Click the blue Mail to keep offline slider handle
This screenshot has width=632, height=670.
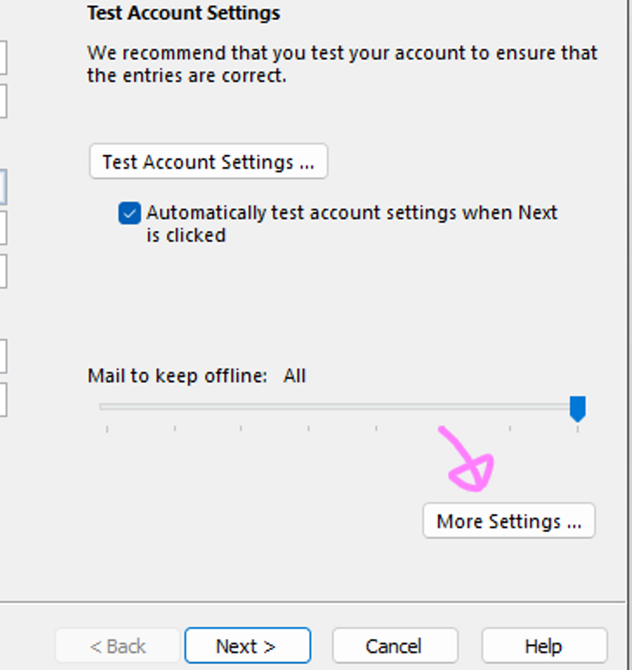(577, 408)
